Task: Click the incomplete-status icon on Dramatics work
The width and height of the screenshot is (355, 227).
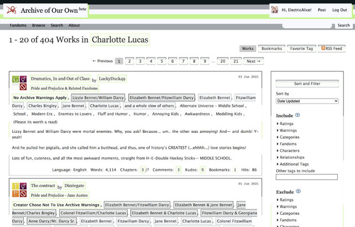Action: tap(23, 87)
